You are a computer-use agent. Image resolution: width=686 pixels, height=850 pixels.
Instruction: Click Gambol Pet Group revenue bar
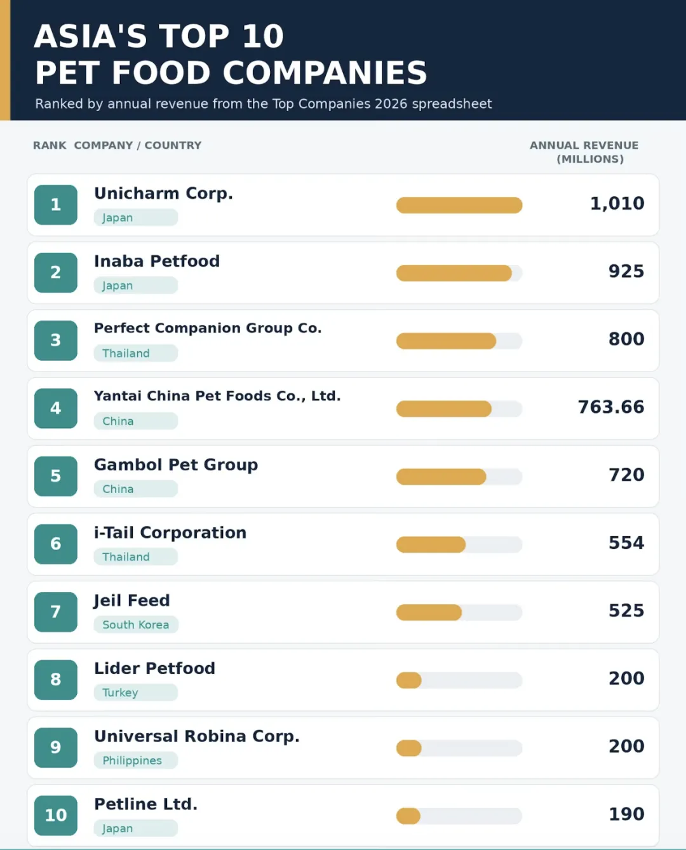(459, 476)
